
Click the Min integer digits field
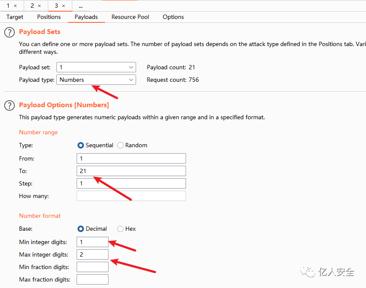coord(93,242)
